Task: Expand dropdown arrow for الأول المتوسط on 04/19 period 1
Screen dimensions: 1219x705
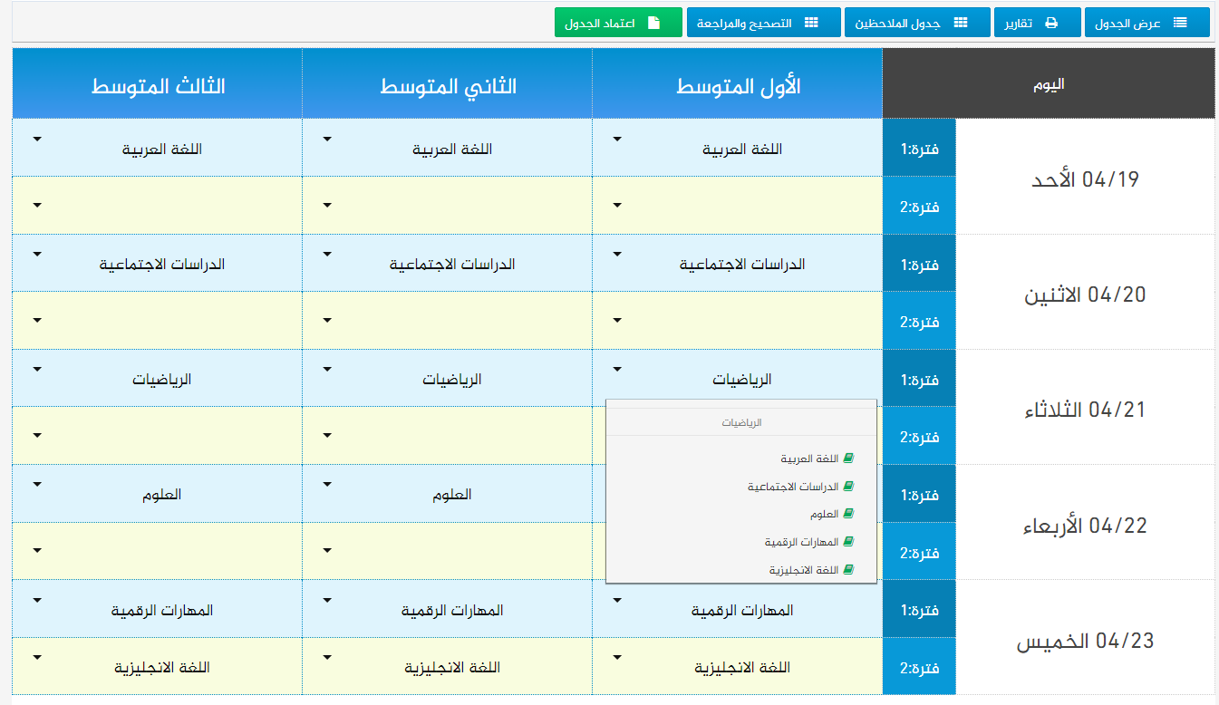Action: [x=617, y=140]
